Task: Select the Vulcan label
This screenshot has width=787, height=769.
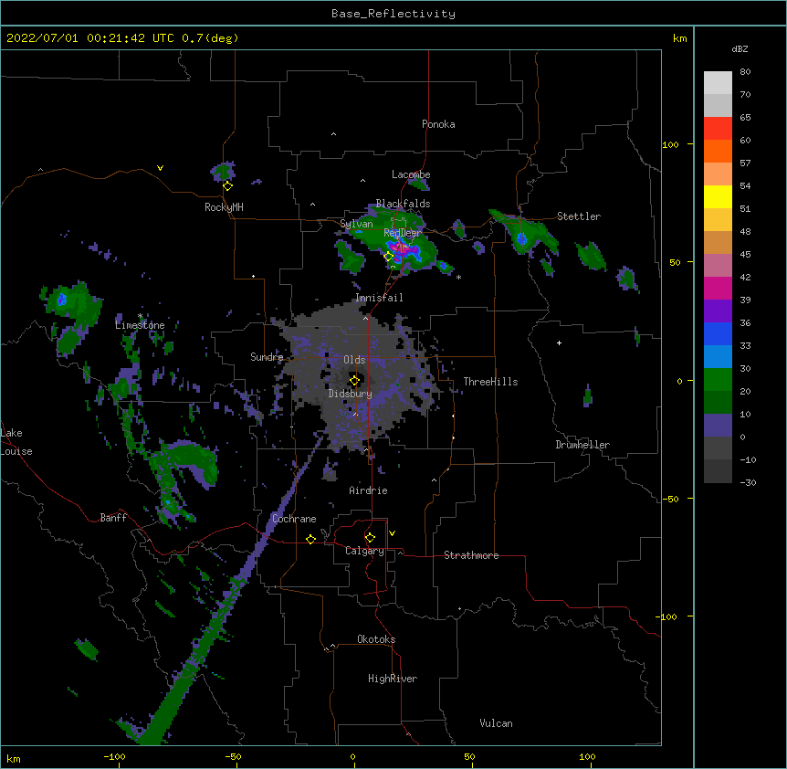Action: 496,723
